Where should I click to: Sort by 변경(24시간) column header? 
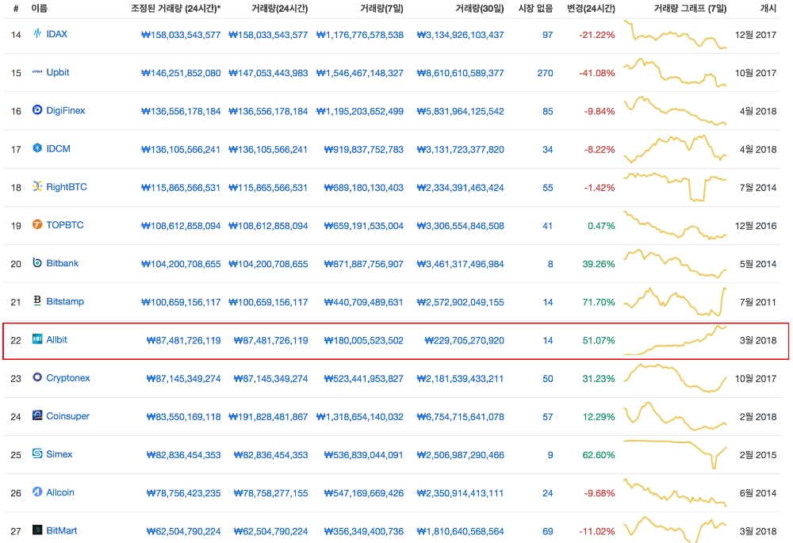pyautogui.click(x=591, y=8)
